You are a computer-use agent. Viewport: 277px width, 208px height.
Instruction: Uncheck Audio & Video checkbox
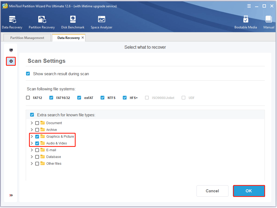pyautogui.click(x=37, y=143)
